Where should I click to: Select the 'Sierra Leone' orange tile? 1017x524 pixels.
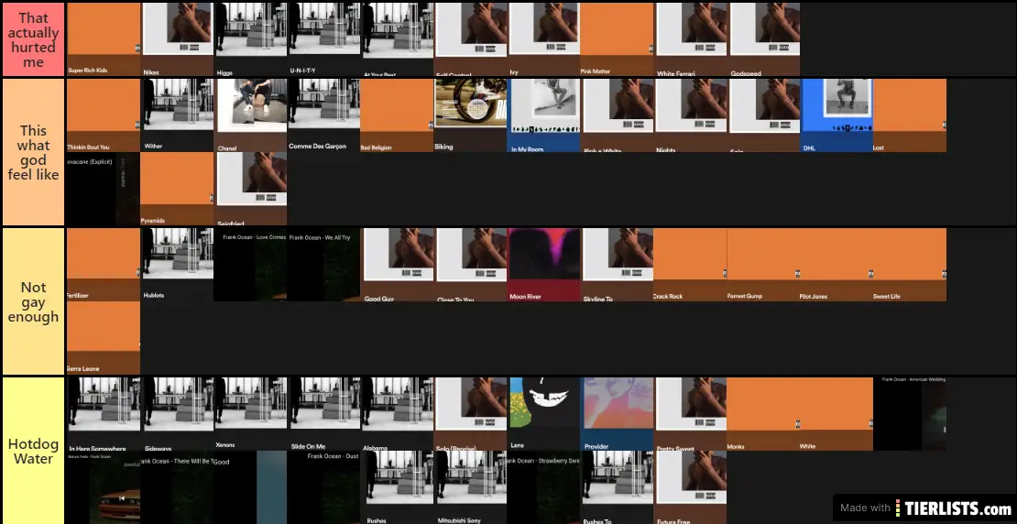click(x=104, y=338)
